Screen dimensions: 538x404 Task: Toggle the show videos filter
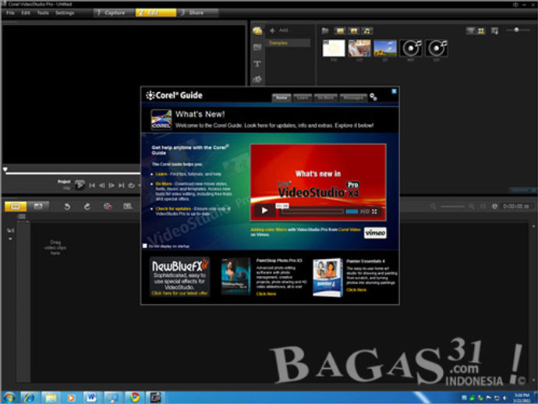click(x=340, y=31)
